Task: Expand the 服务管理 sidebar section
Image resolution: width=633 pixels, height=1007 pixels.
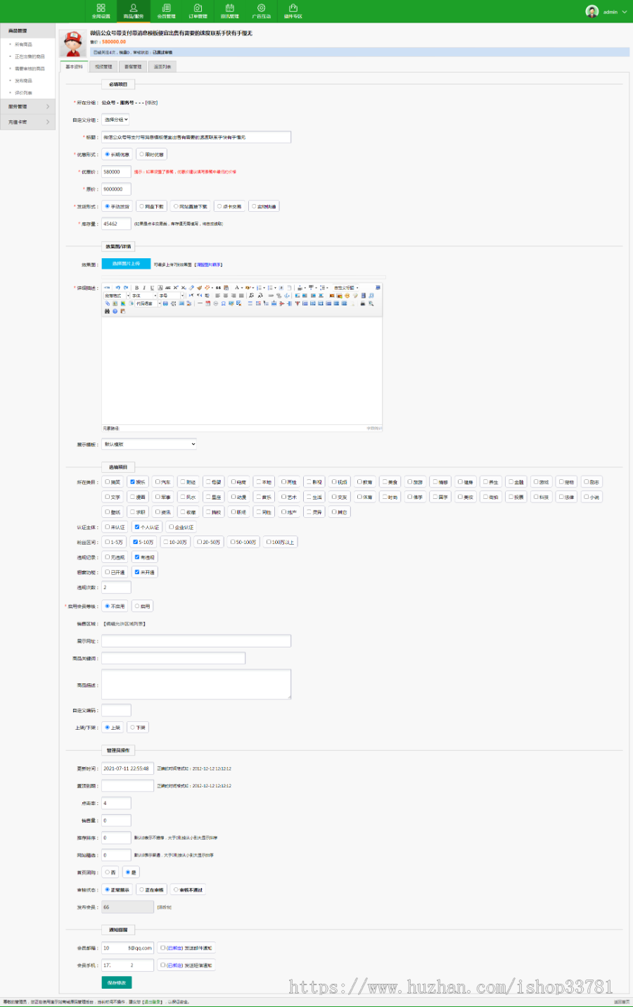Action: pyautogui.click(x=27, y=106)
